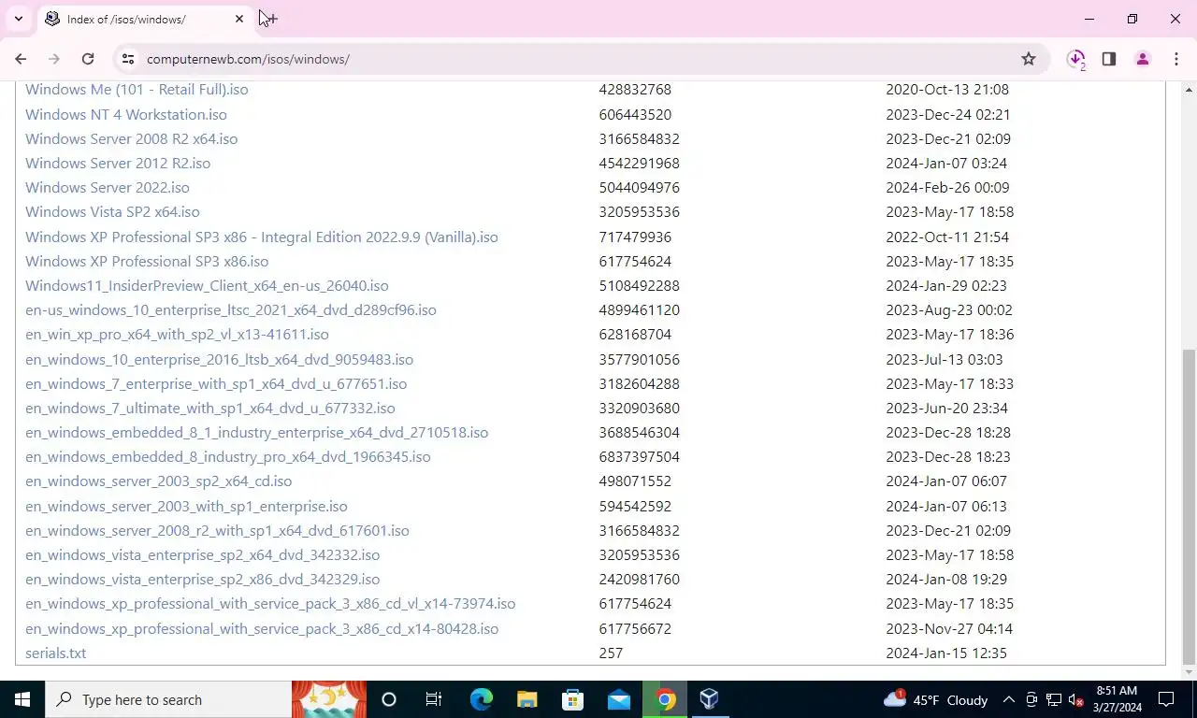Open Chrome's three-dot menu
1197x718 pixels.
[1176, 59]
